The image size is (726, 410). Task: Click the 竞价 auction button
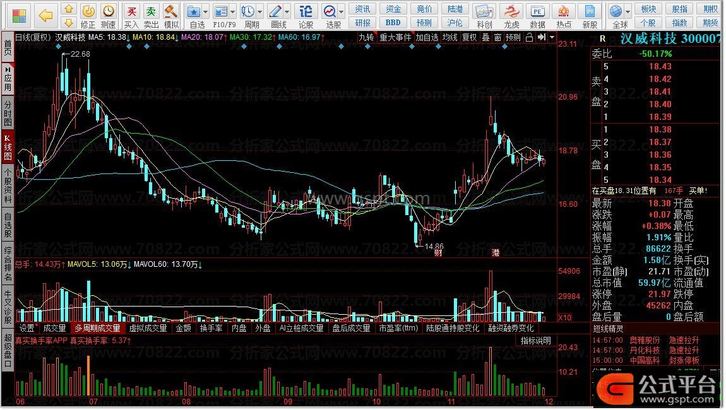424,9
